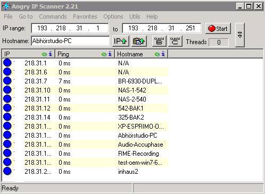Click hostname inhaus2 in the list
The image size is (265, 194).
click(128, 172)
